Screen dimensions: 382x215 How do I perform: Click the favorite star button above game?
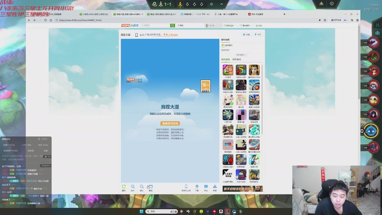(246, 34)
